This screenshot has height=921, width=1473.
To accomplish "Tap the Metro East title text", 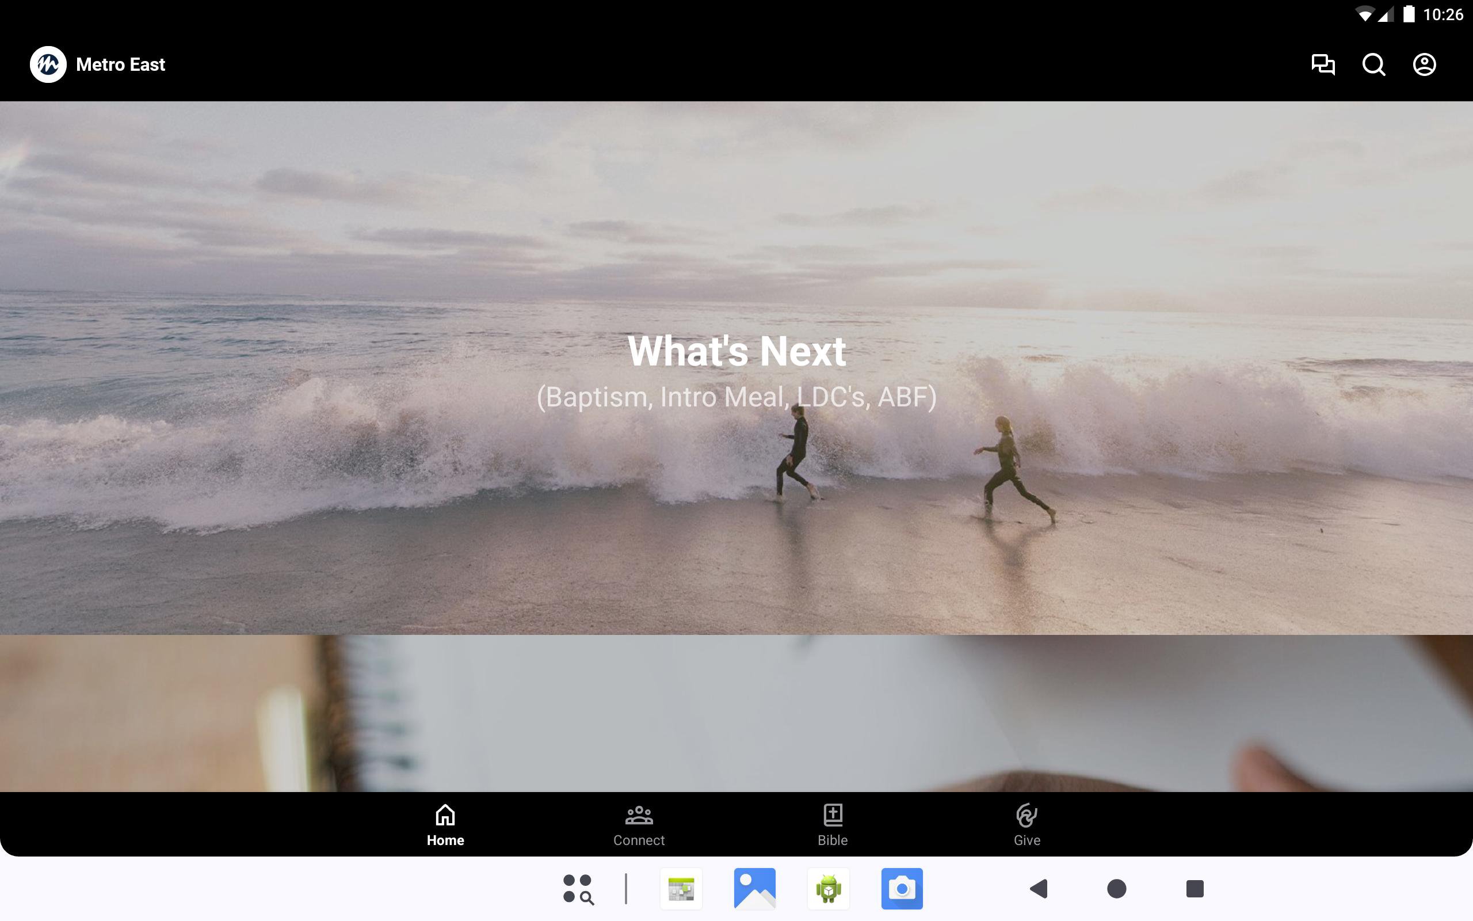I will pos(120,64).
